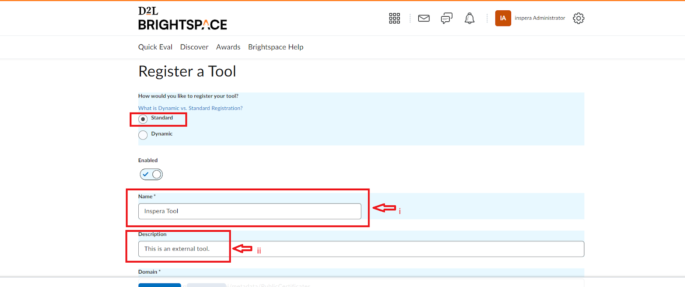Screen dimensions: 685x287
Task: Select the Standard registration option
Action: click(x=143, y=119)
